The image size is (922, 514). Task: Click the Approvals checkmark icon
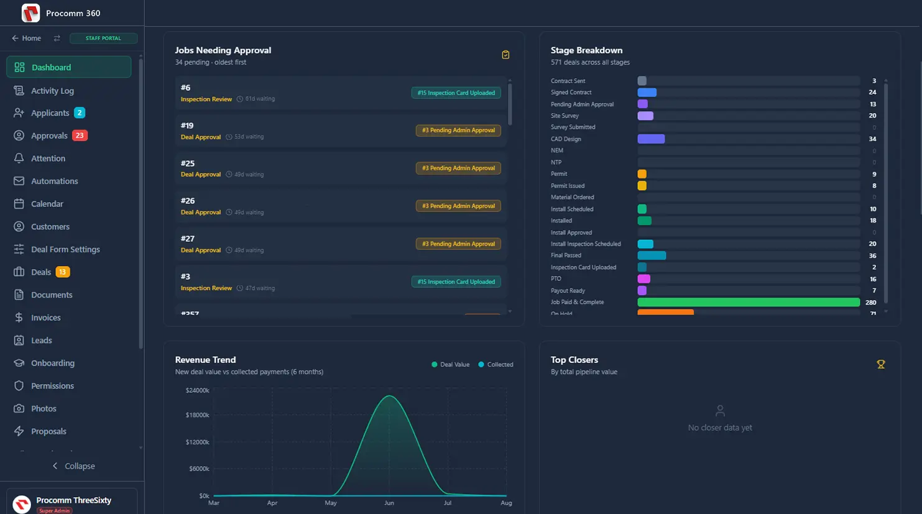click(x=19, y=135)
